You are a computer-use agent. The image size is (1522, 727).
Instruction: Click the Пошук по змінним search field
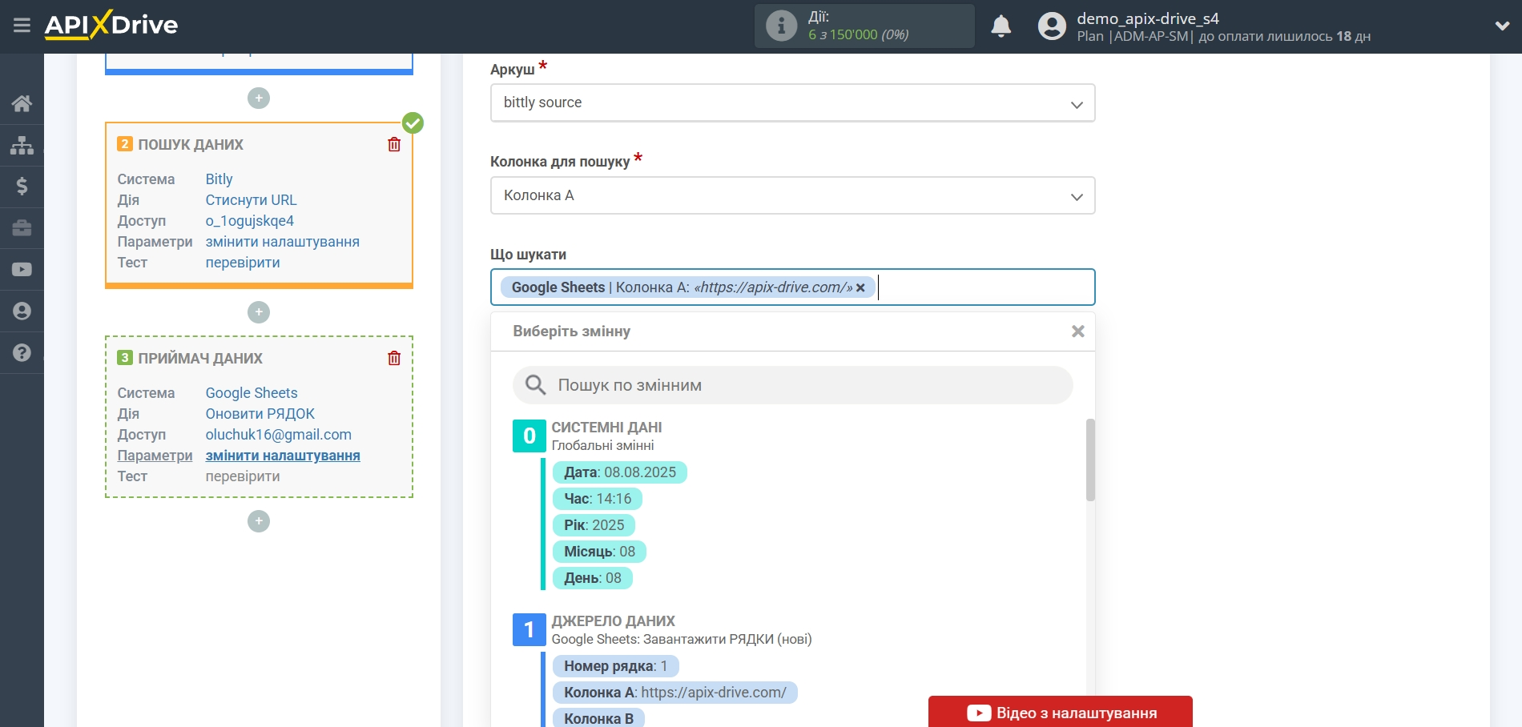(x=792, y=385)
